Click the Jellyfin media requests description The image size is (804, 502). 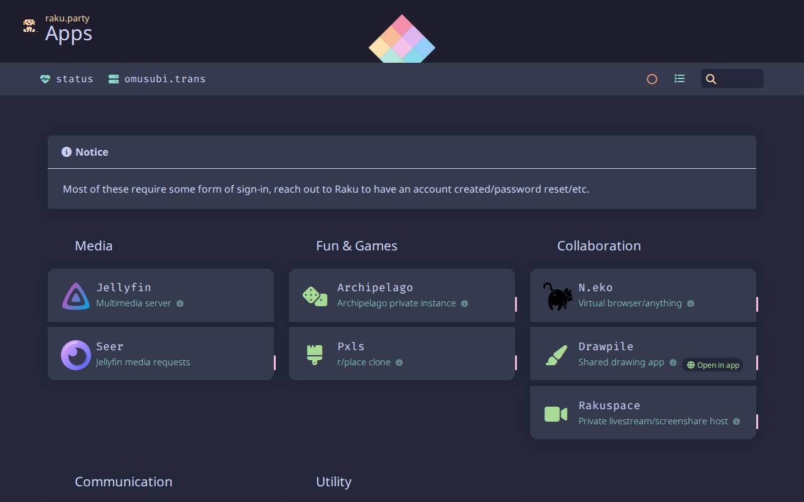pos(143,362)
